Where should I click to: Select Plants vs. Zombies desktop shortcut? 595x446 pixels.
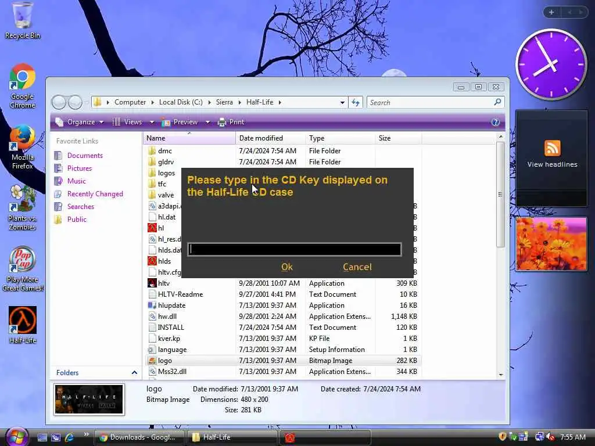click(23, 208)
